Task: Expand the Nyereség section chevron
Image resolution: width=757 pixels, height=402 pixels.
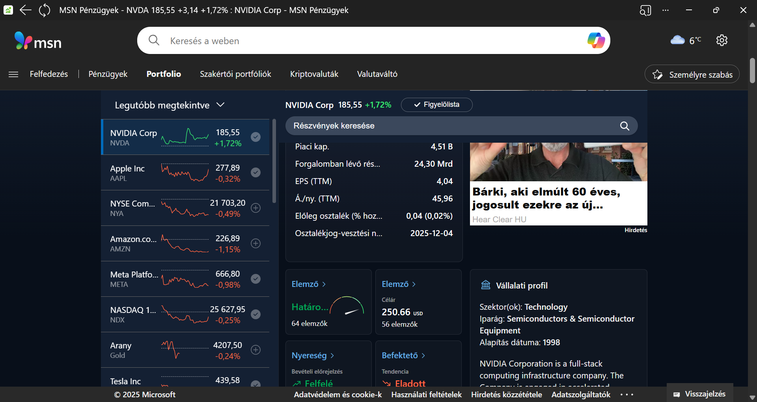Action: tap(332, 355)
